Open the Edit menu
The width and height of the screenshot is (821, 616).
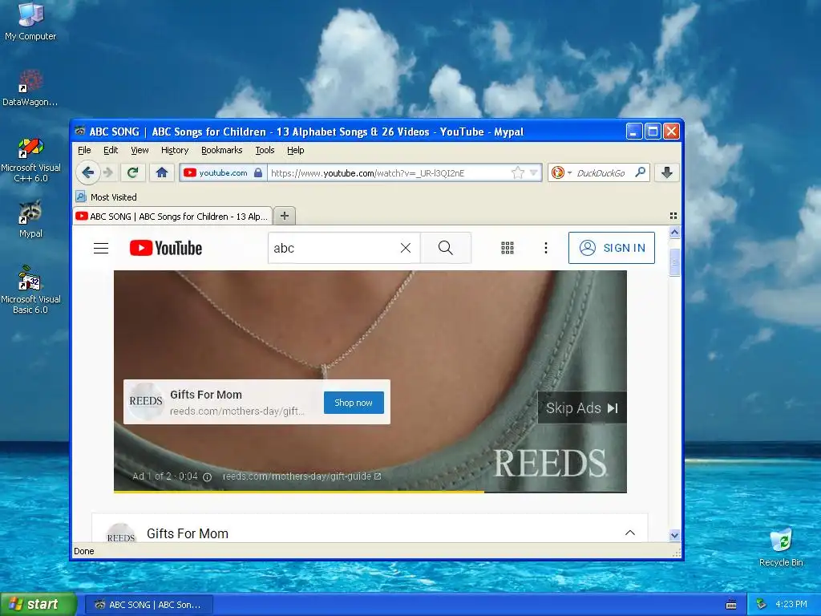click(x=111, y=150)
